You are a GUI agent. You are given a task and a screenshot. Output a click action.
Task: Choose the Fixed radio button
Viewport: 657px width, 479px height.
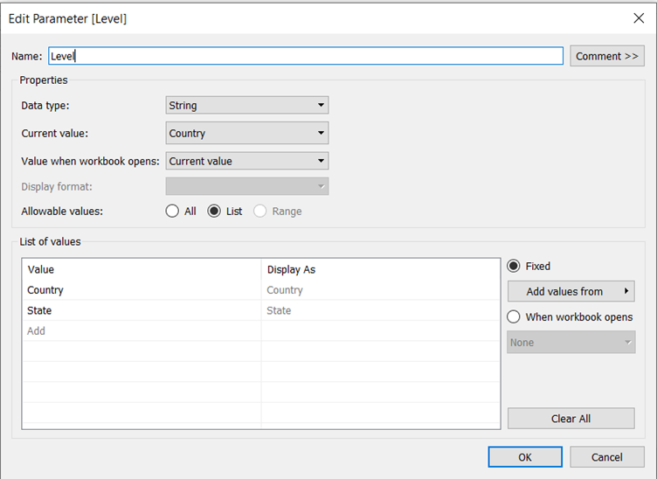(x=514, y=267)
